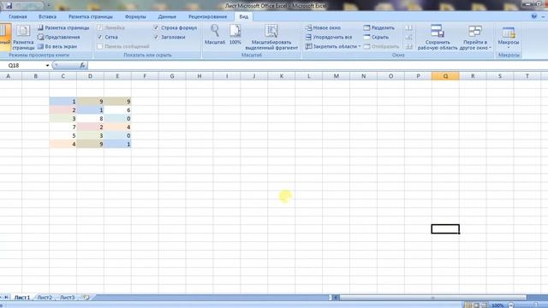Set zoom to 100% via ribbon icon

[235, 34]
